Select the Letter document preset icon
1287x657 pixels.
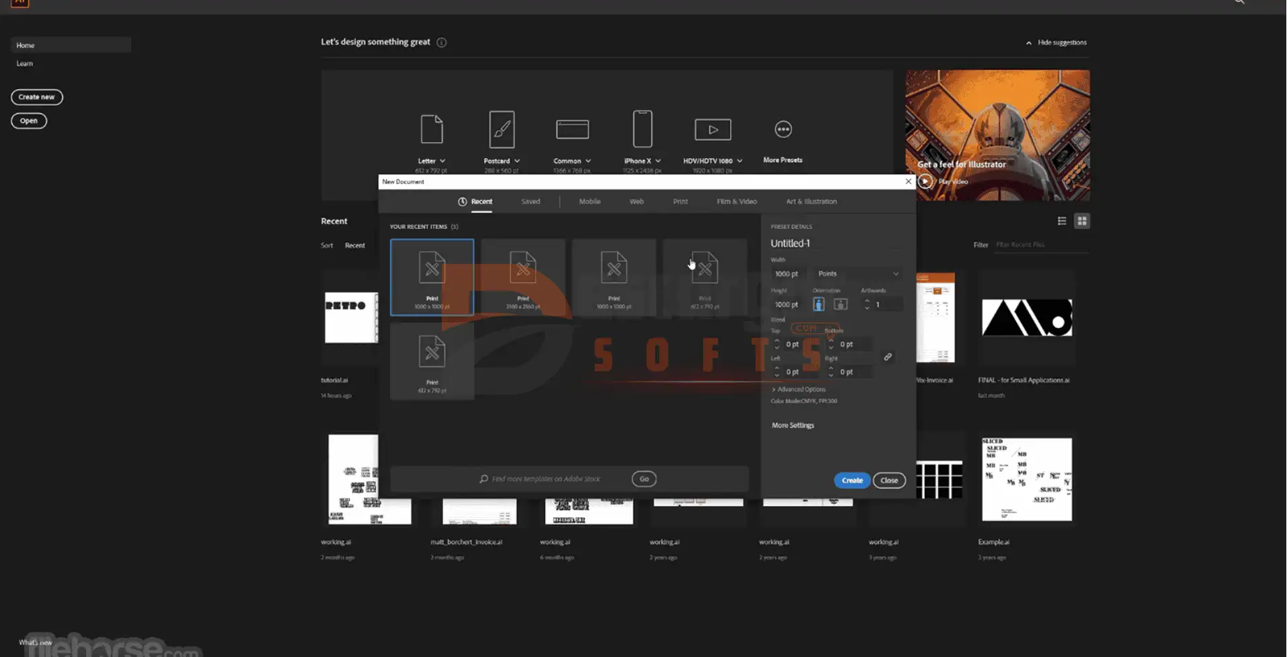click(x=432, y=129)
